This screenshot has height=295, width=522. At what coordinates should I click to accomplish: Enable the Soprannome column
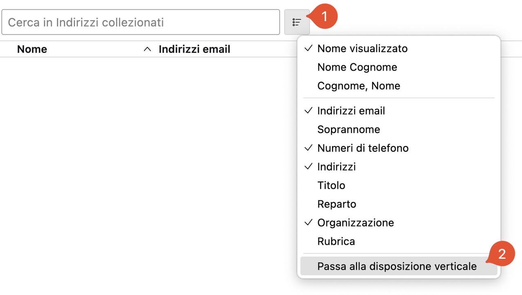(x=399, y=130)
